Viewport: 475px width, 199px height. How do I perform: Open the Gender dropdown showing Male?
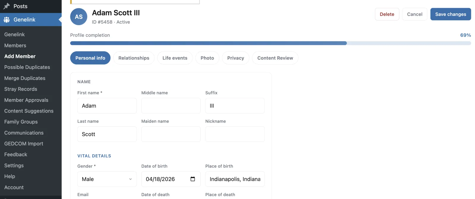tap(107, 179)
